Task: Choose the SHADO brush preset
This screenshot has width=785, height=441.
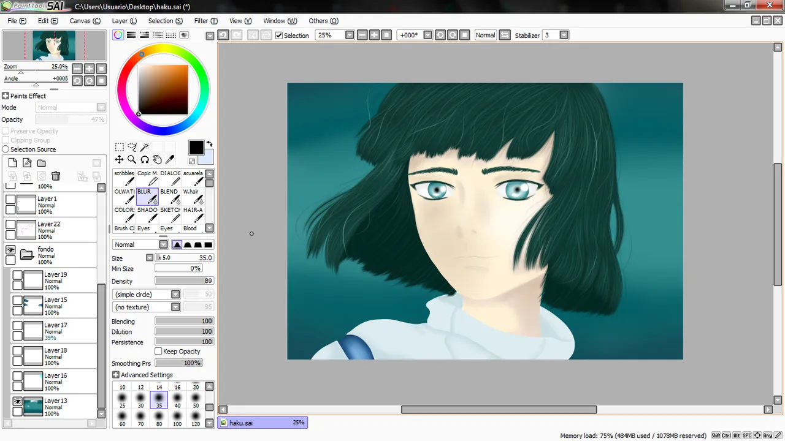Action: (147, 214)
